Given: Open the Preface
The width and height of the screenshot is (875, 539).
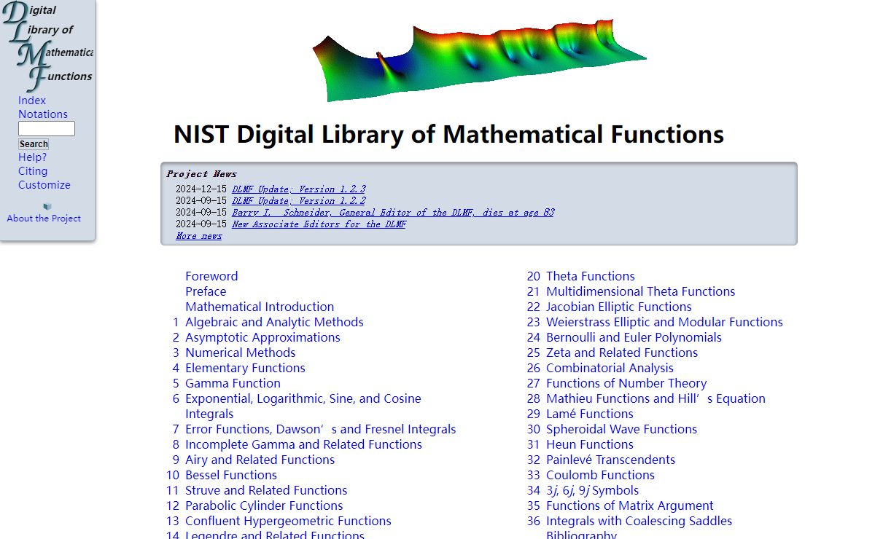Looking at the screenshot, I should [x=206, y=291].
